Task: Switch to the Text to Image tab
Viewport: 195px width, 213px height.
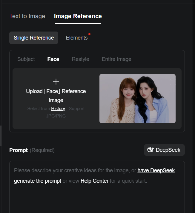Action: tap(27, 16)
